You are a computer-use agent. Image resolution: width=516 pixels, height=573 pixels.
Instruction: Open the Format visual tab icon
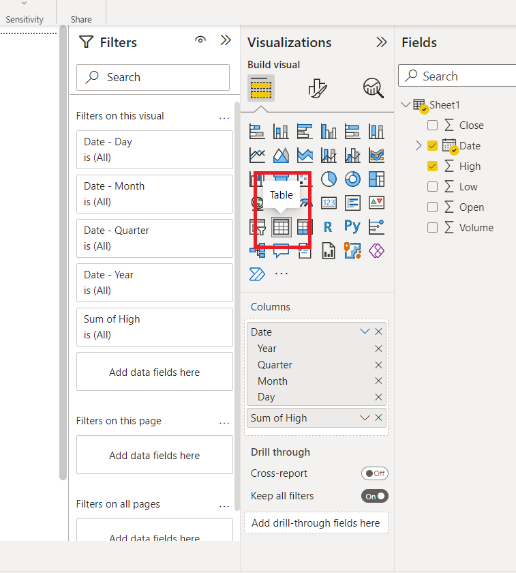(x=317, y=88)
